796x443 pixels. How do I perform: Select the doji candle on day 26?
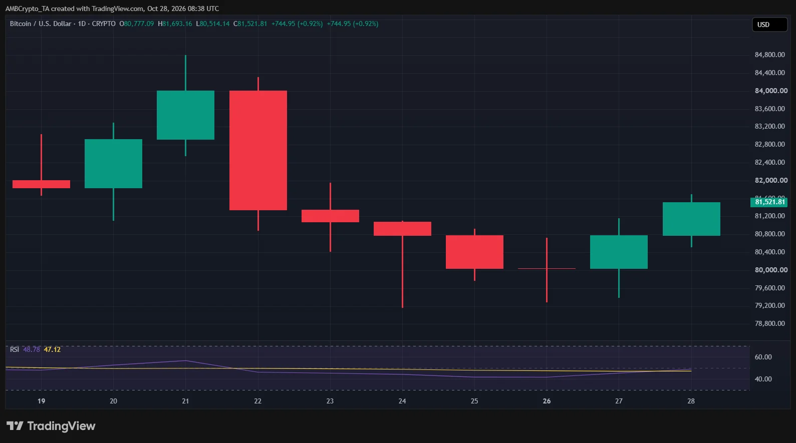[x=547, y=269]
